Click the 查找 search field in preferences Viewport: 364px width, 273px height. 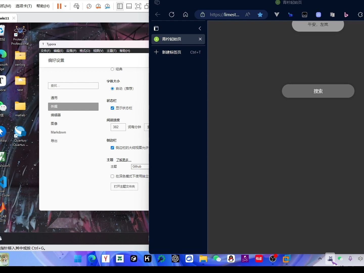(x=73, y=86)
